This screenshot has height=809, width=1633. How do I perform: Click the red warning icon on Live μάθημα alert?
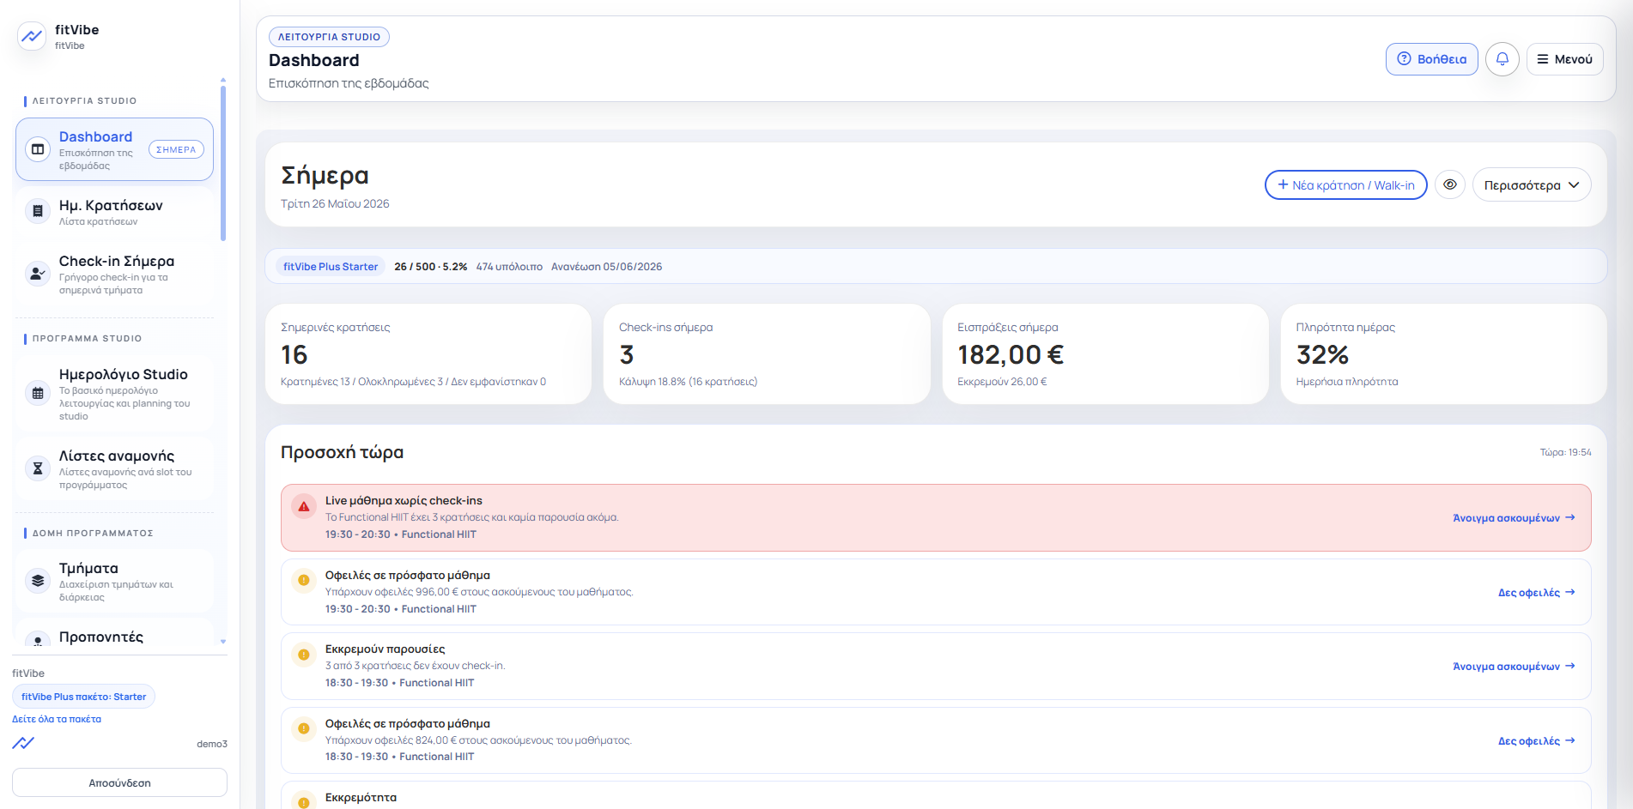click(304, 506)
